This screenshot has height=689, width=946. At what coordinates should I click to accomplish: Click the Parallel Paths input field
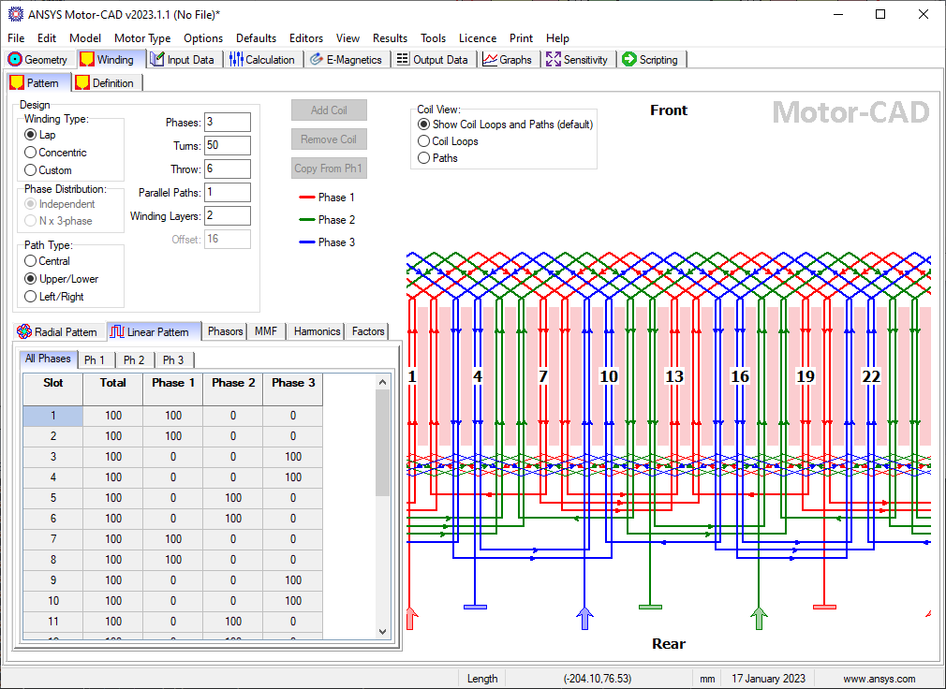point(228,192)
